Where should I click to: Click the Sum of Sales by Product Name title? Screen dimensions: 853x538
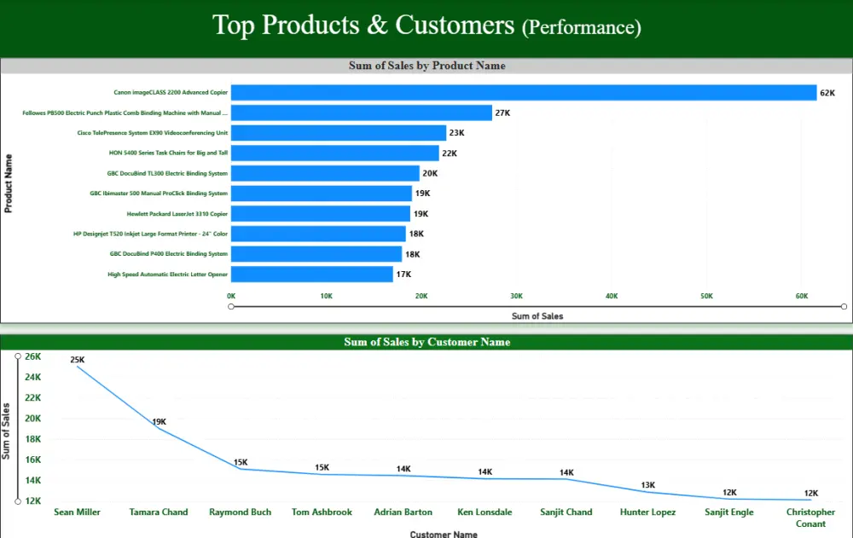click(426, 65)
